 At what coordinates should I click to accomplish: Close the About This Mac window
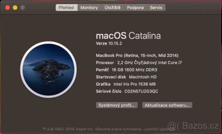[7, 8]
